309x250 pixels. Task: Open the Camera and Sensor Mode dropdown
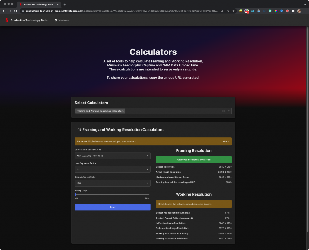[112, 156]
